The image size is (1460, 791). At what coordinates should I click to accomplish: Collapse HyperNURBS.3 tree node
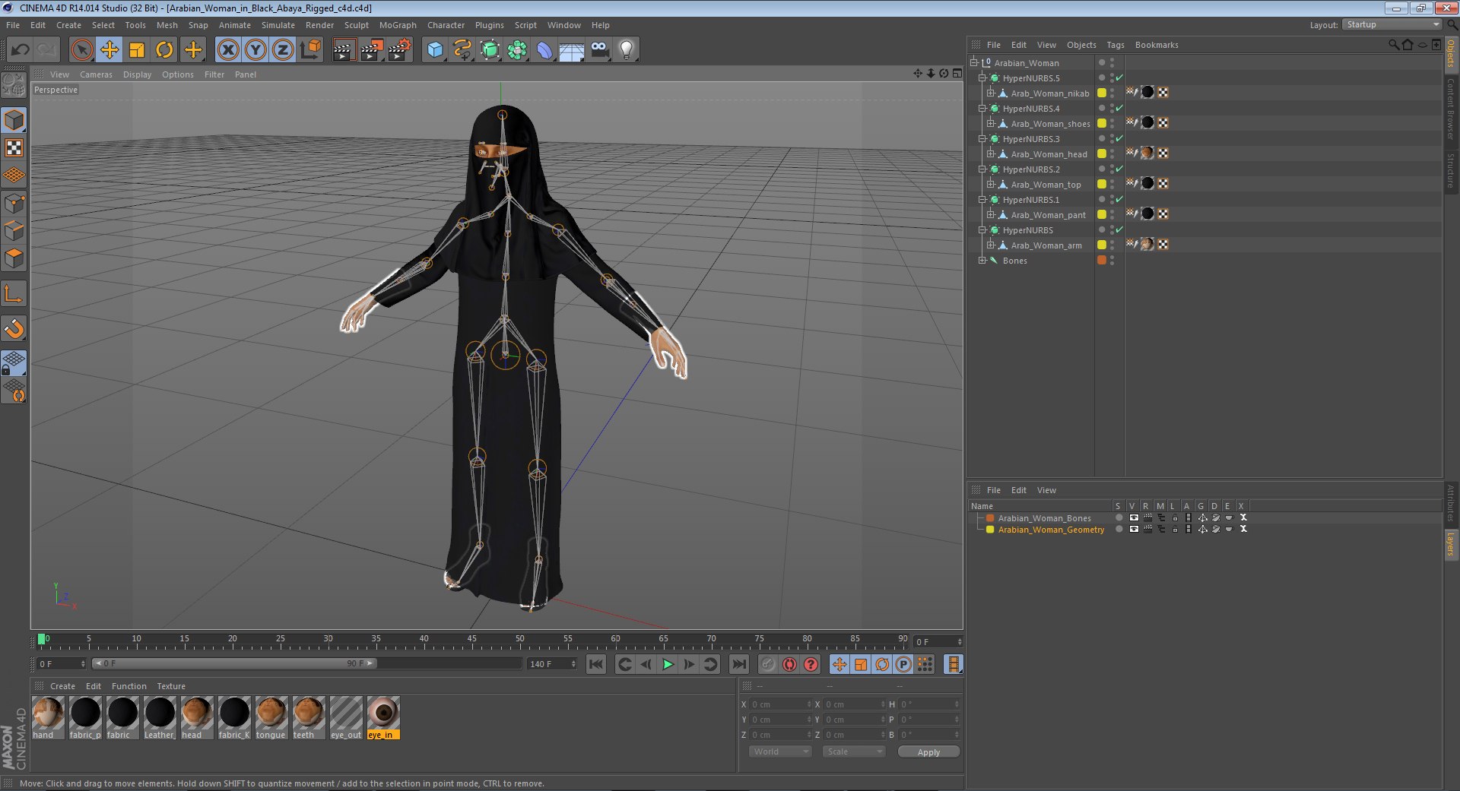982,139
